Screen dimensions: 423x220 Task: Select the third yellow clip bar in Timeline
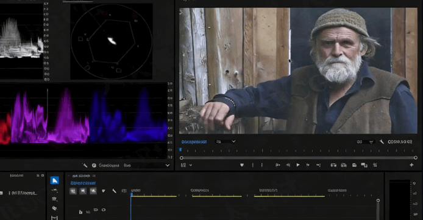pyautogui.click(x=289, y=196)
